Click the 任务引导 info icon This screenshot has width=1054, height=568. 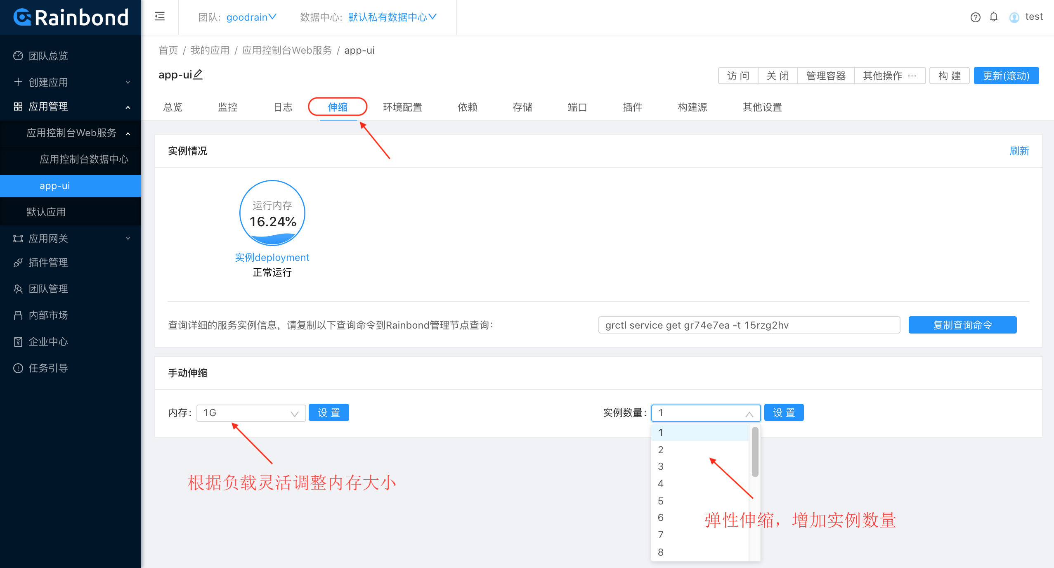click(18, 368)
